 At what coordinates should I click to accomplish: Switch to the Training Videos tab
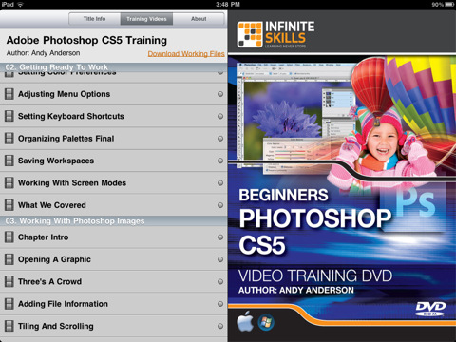tap(146, 19)
